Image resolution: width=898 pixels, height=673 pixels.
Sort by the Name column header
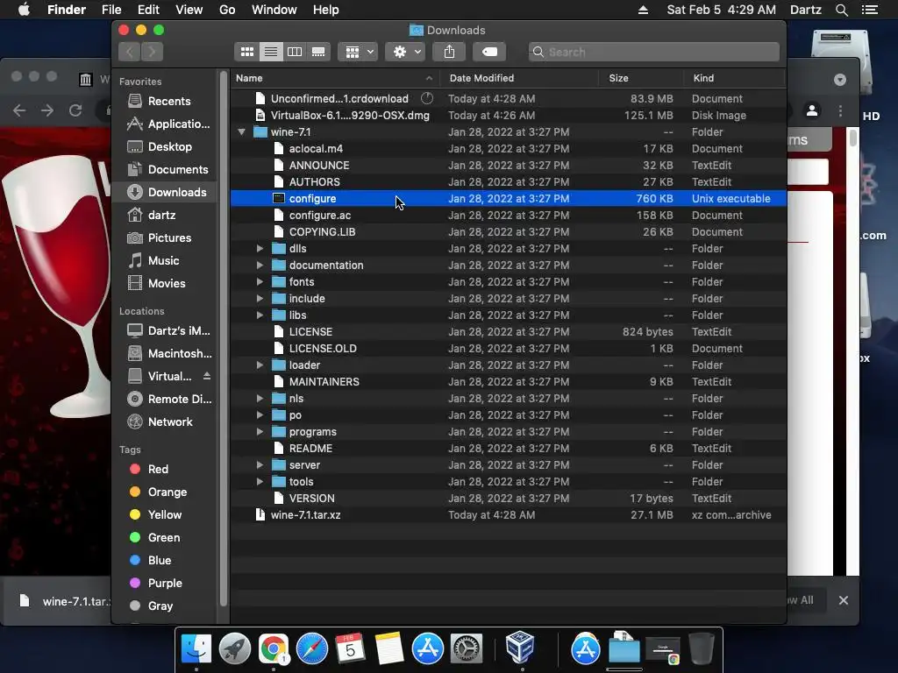pyautogui.click(x=334, y=78)
